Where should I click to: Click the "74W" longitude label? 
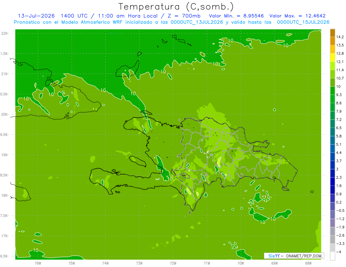(106, 263)
